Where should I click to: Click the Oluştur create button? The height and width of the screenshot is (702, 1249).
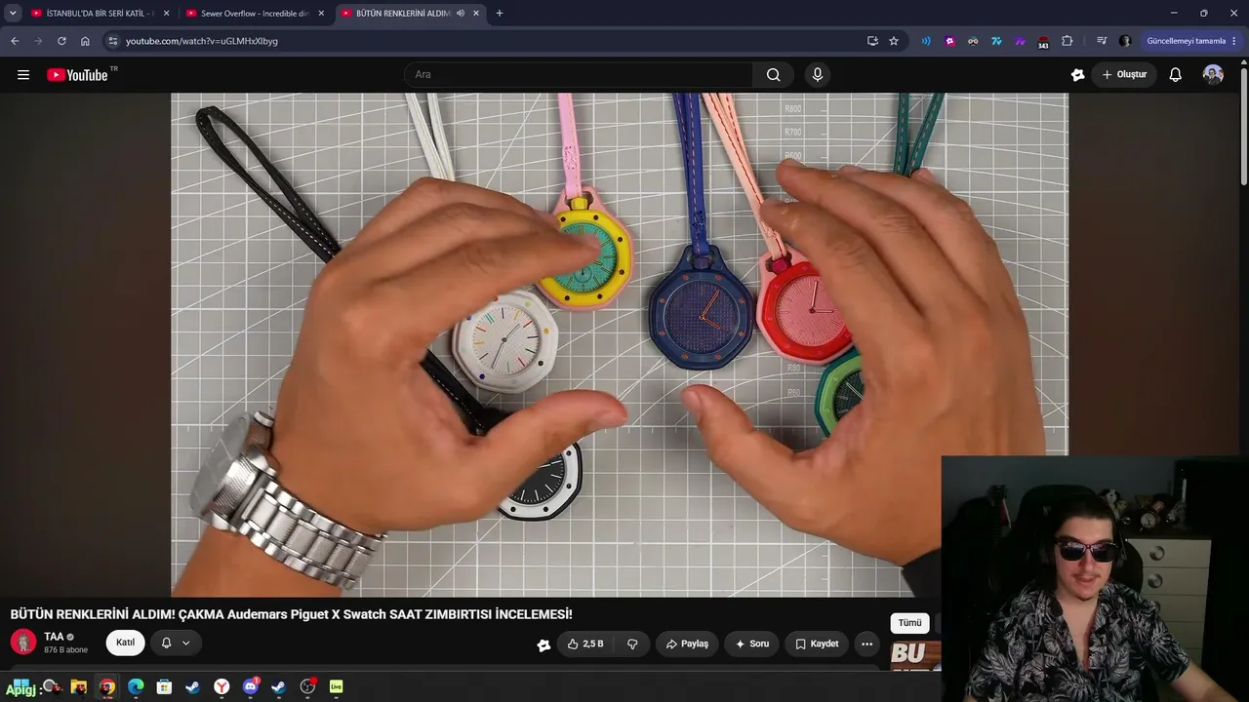pyautogui.click(x=1124, y=75)
